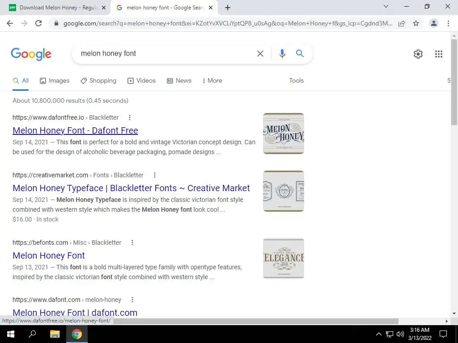Open a new browser tab
Screen dimensions: 458x343
(228, 8)
